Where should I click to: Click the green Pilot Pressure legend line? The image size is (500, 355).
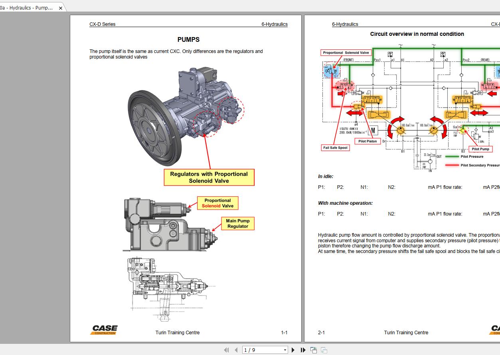click(452, 157)
